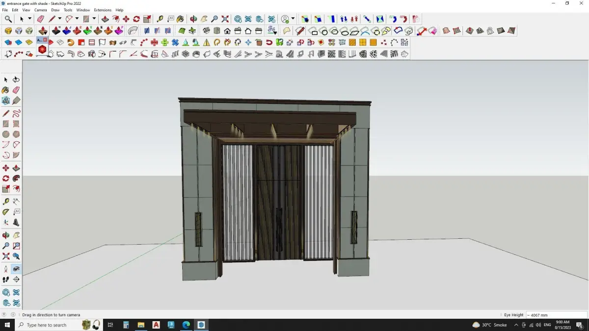
Task: Open the Draw menu
Action: click(x=55, y=10)
